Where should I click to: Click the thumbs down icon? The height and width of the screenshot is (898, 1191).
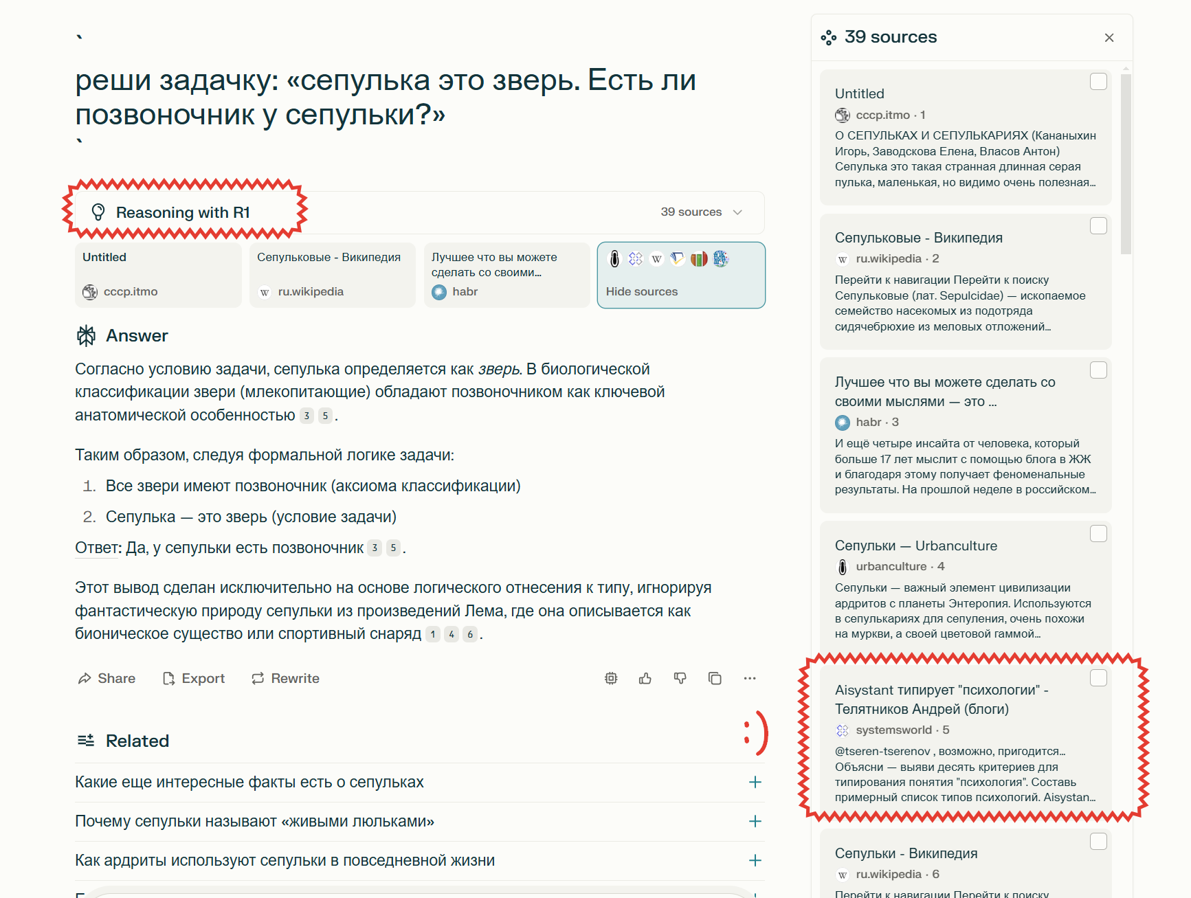tap(680, 679)
